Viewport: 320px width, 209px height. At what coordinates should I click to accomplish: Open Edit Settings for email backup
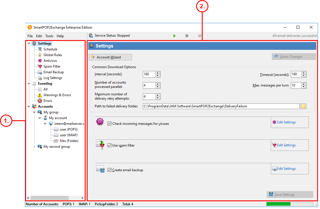pyautogui.click(x=290, y=169)
